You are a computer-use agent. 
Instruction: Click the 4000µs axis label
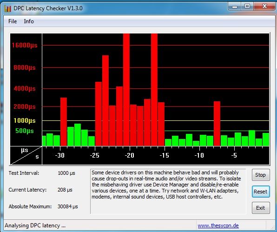click(25, 88)
